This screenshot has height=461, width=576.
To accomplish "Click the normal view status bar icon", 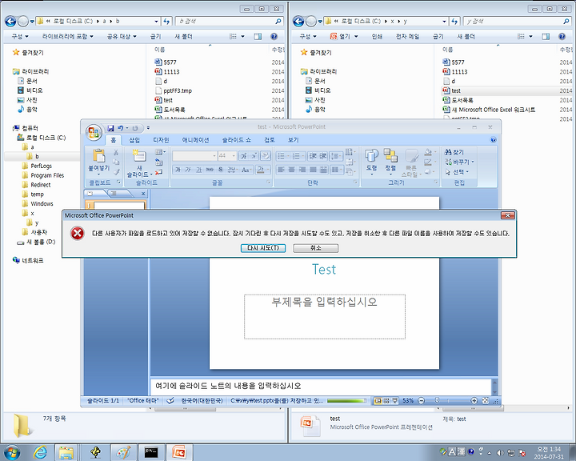I will pyautogui.click(x=378, y=401).
